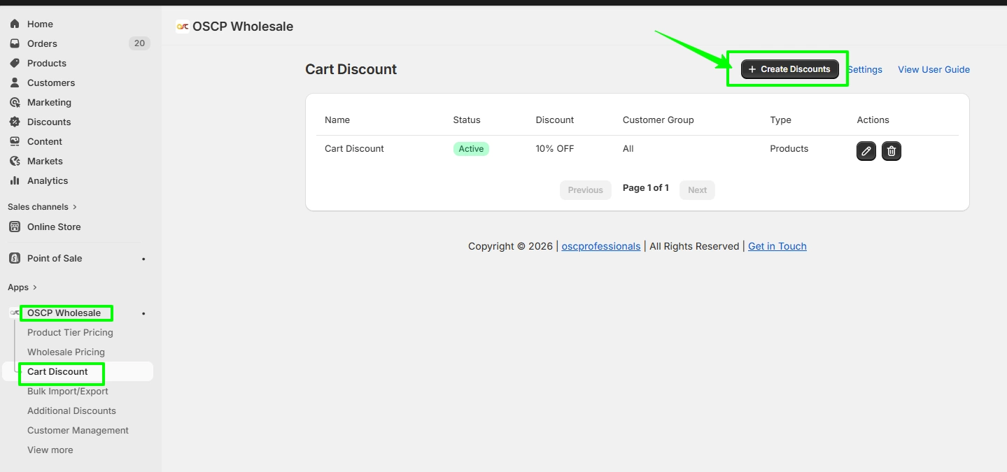Select Bulk Import/Export menu item
1007x472 pixels.
[67, 391]
